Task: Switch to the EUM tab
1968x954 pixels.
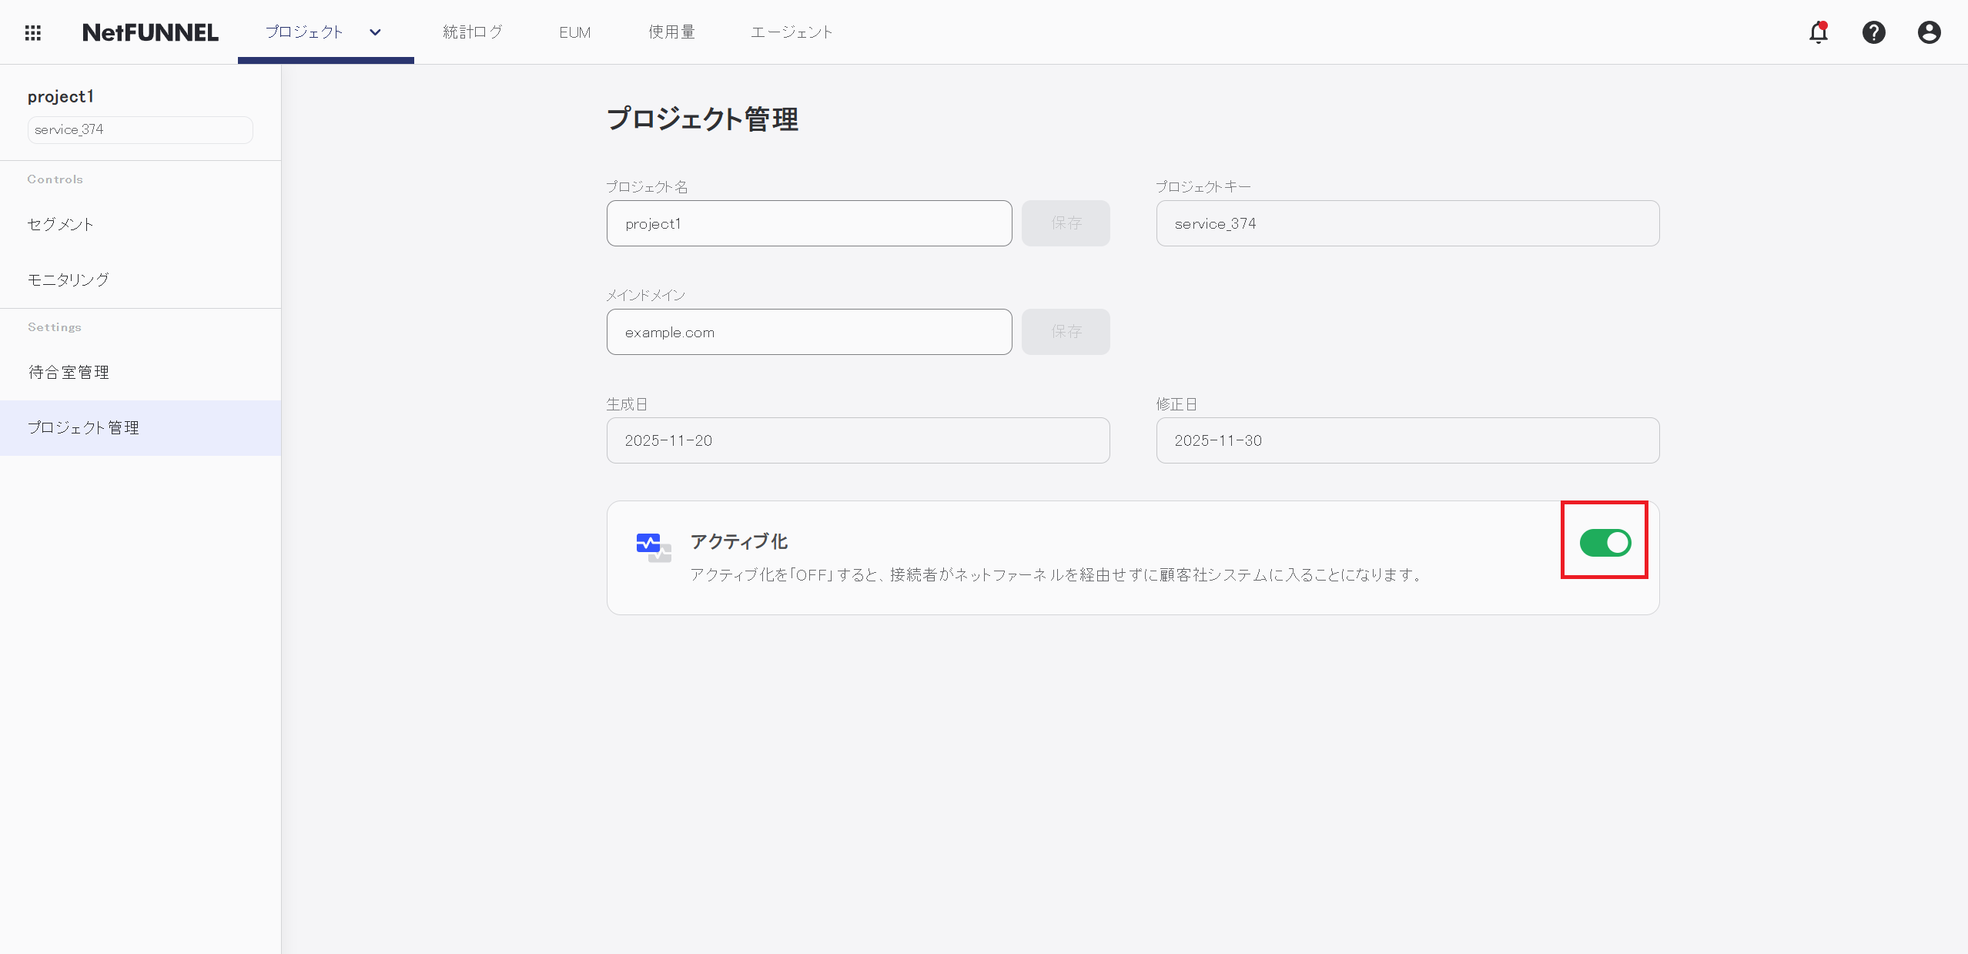Action: tap(574, 32)
